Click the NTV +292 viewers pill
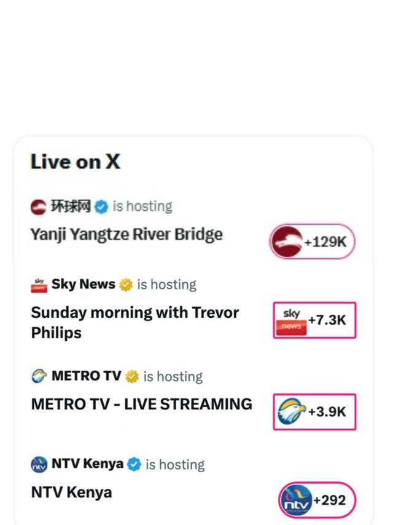The height and width of the screenshot is (525, 393). pyautogui.click(x=317, y=500)
